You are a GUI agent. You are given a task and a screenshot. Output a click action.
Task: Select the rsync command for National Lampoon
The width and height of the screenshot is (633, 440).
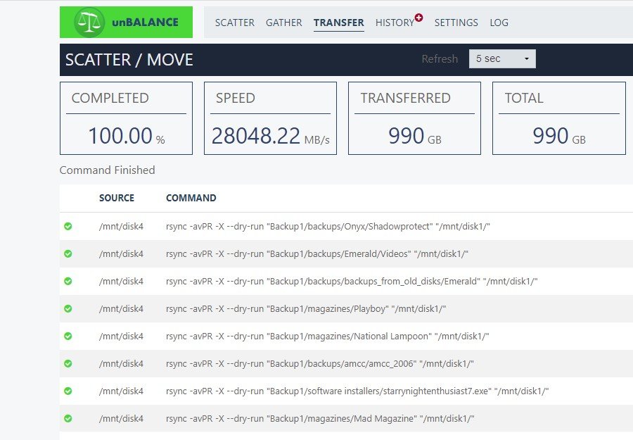point(327,337)
